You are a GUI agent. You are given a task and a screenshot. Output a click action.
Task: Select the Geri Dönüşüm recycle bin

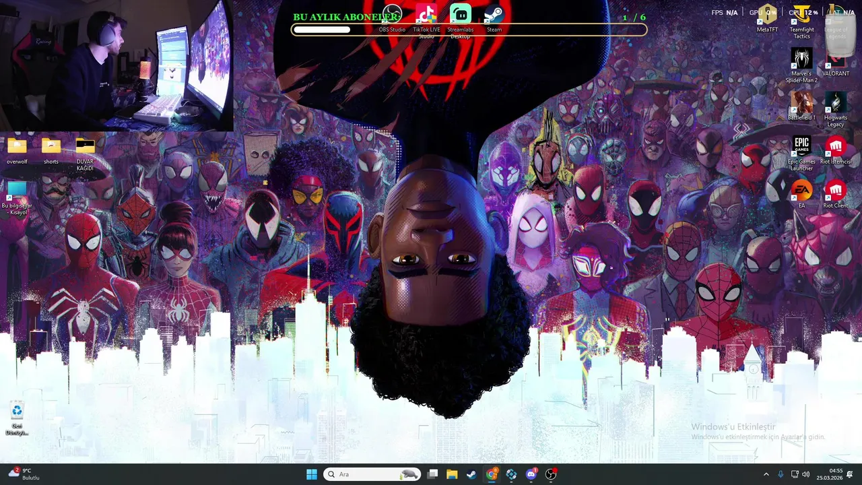pos(17,419)
